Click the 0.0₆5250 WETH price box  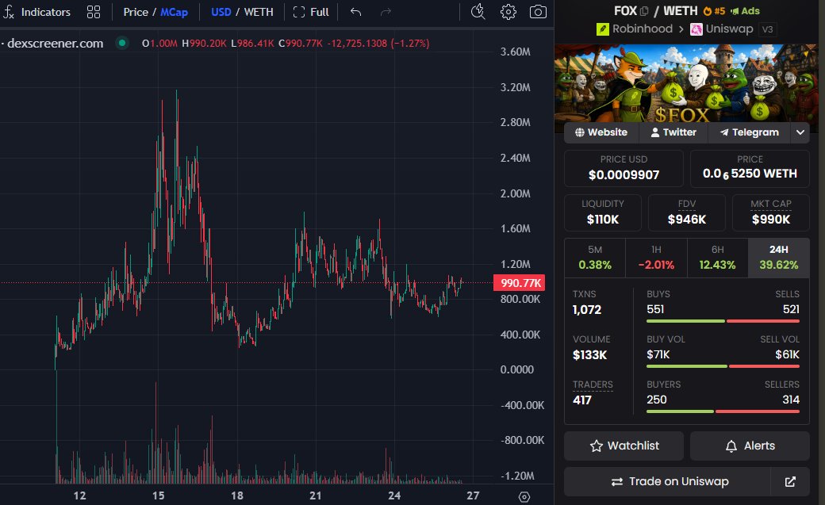[x=750, y=168]
